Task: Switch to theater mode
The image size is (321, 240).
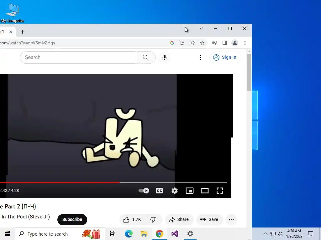Action: point(204,191)
